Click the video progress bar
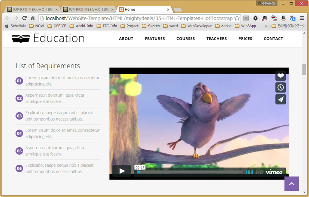 (190, 172)
